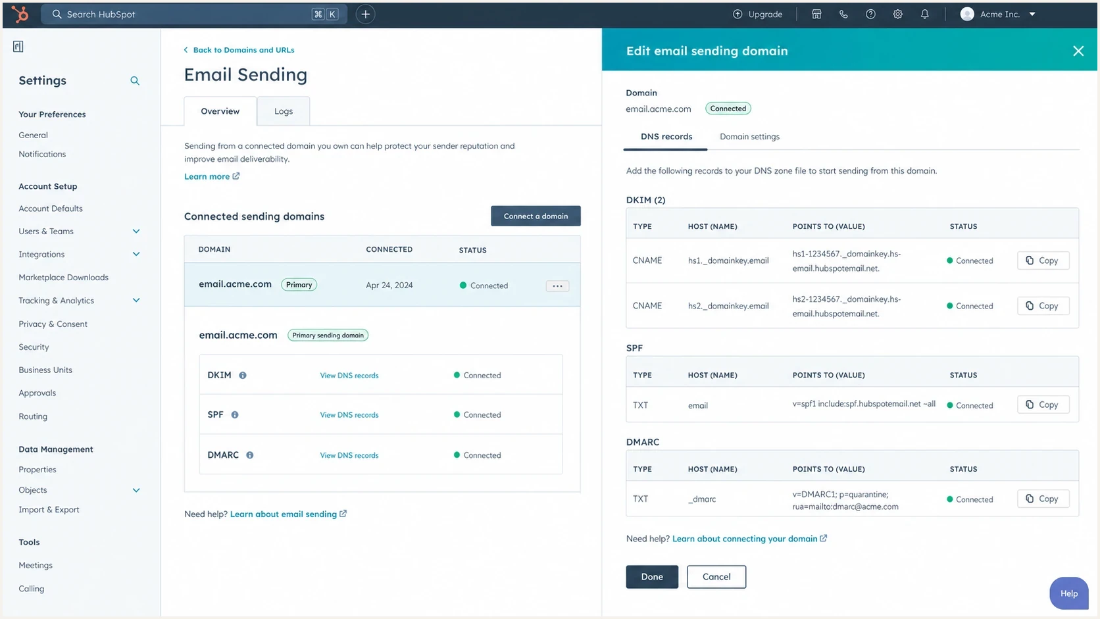Click the Search HubSpot field

[194, 14]
